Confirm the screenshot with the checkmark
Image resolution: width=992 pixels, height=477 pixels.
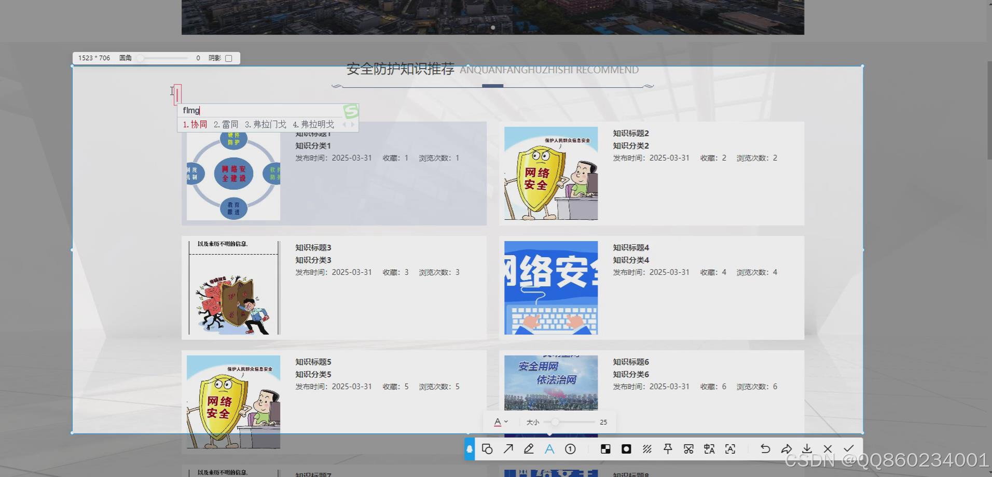848,449
